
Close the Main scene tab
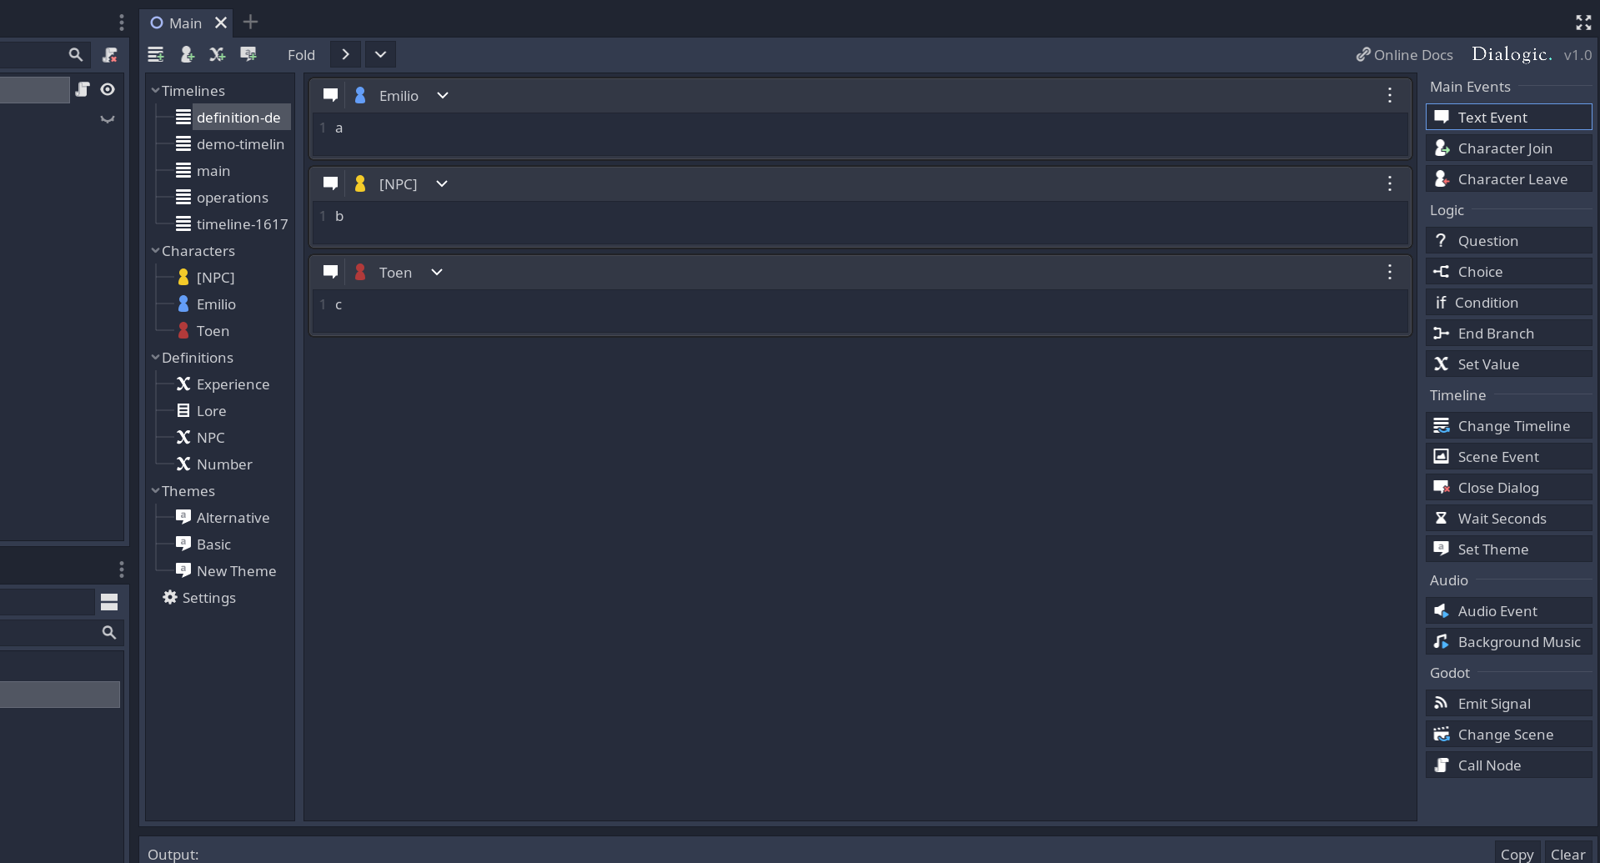pyautogui.click(x=221, y=23)
